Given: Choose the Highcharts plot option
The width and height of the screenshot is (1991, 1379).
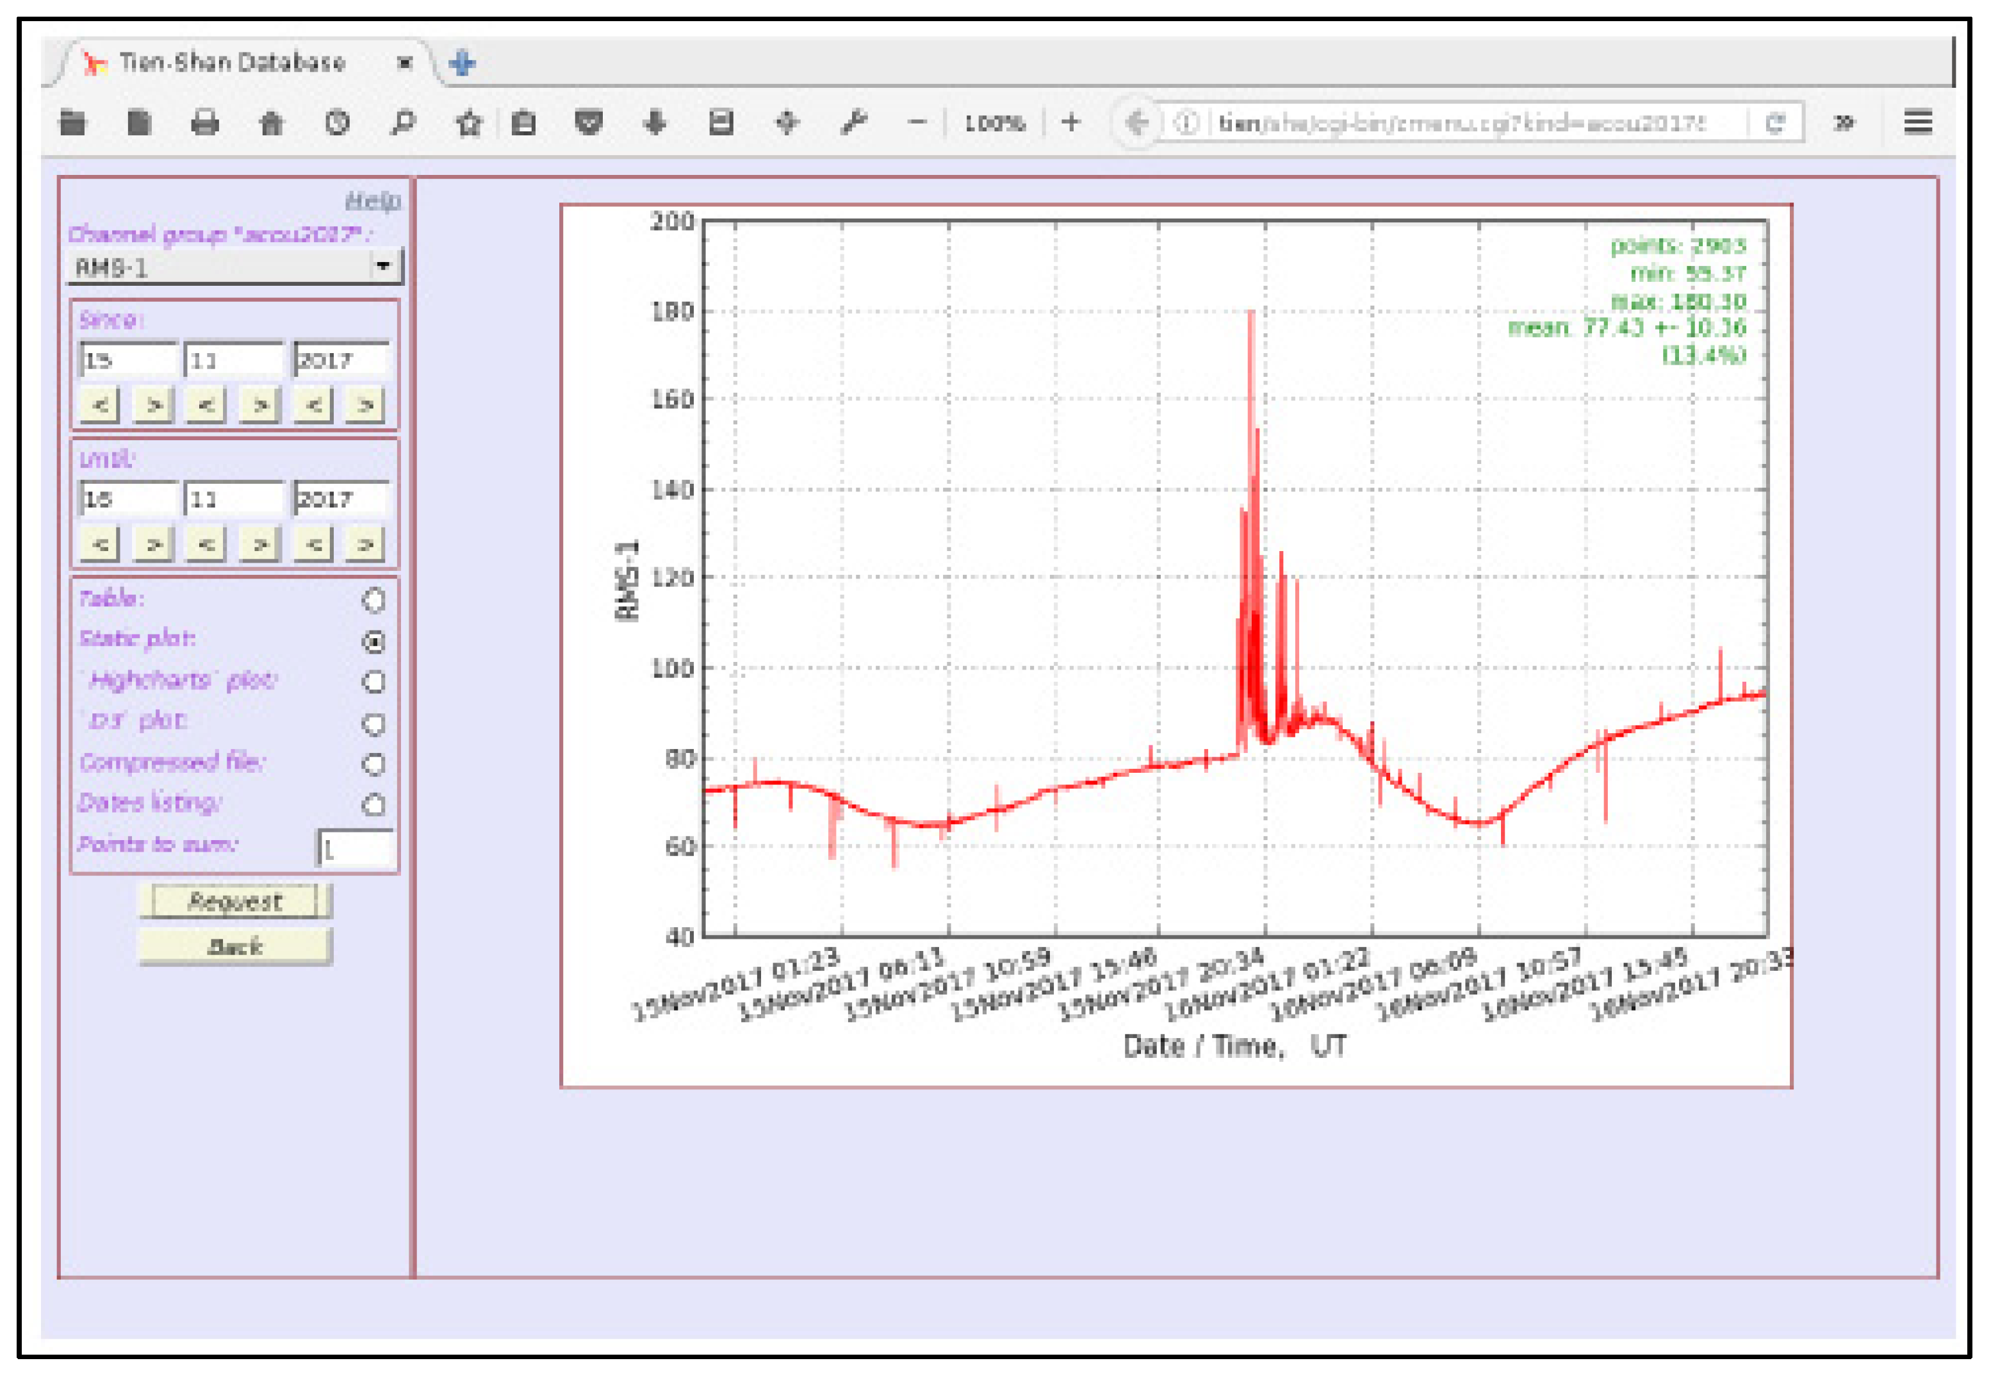Looking at the screenshot, I should pyautogui.click(x=373, y=682).
